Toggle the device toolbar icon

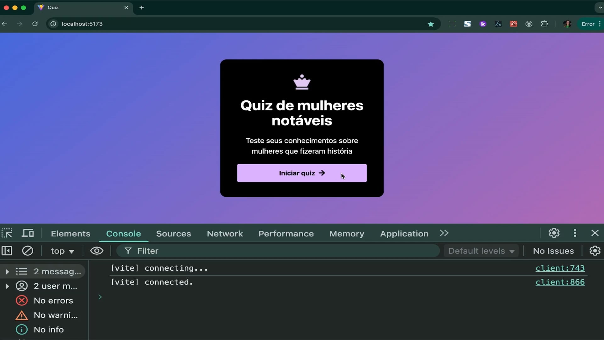pyautogui.click(x=28, y=233)
